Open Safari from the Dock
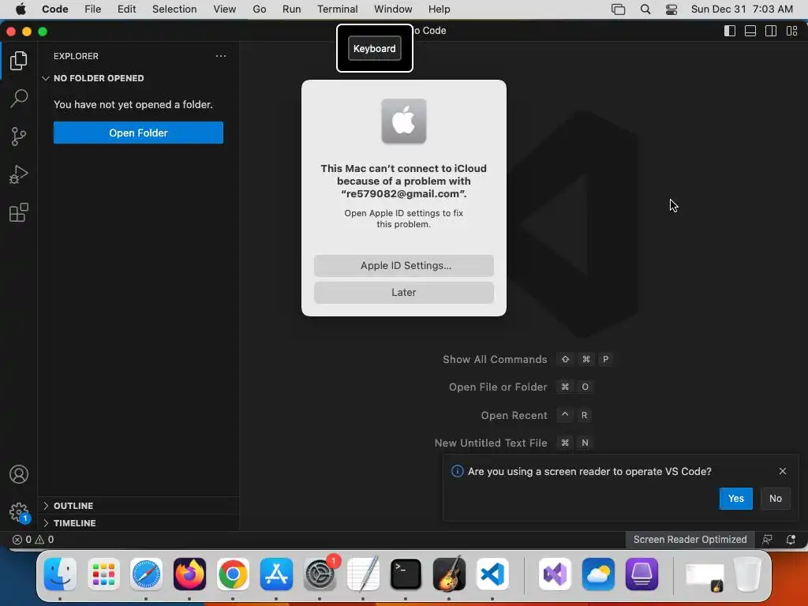This screenshot has width=808, height=606. (x=146, y=574)
